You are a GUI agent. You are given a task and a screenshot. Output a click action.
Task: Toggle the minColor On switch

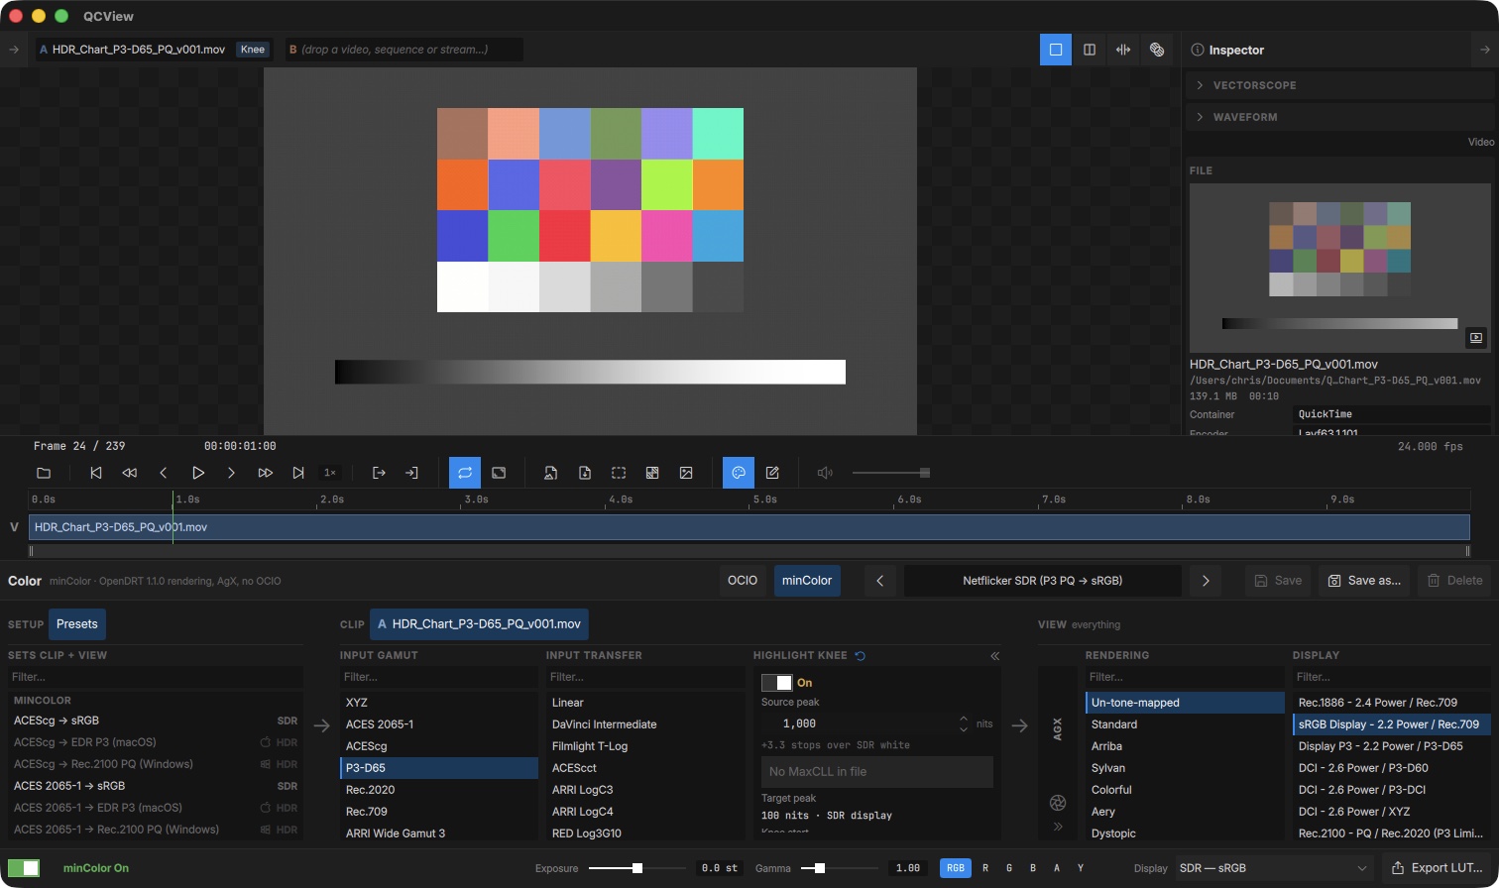tap(24, 868)
